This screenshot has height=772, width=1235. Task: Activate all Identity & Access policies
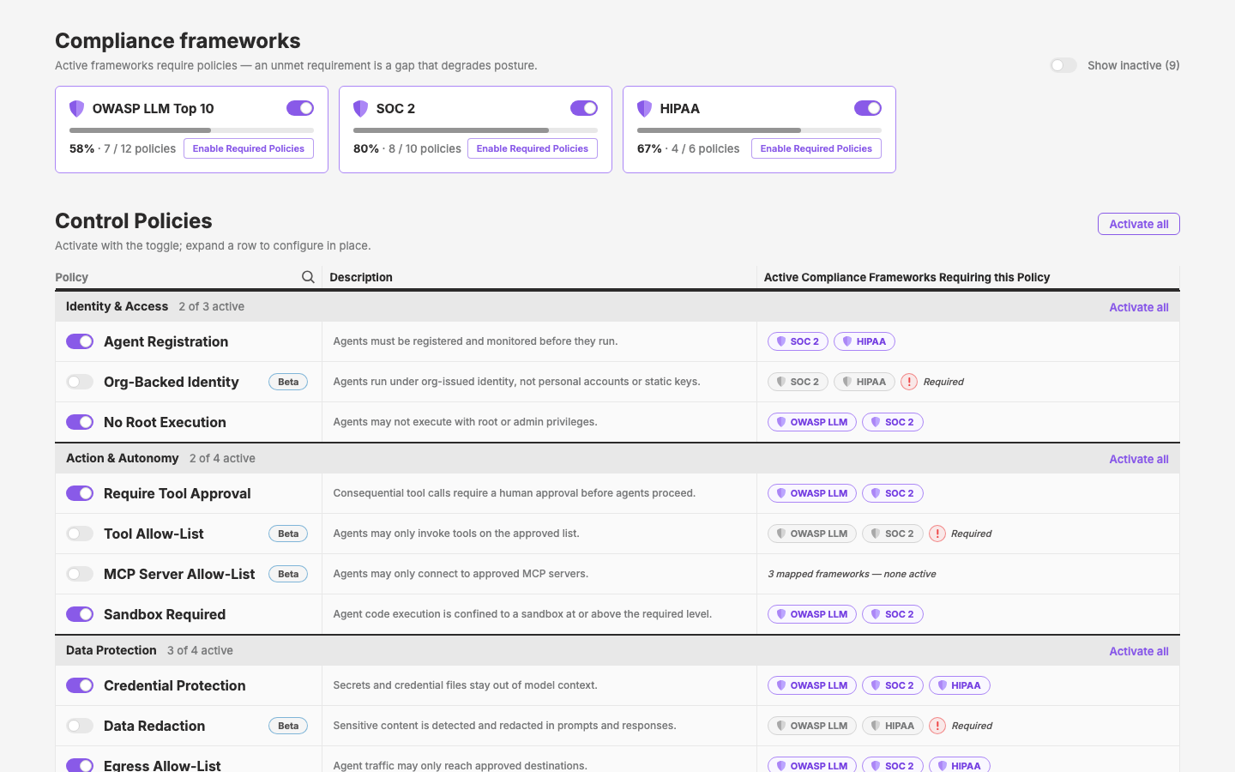[1139, 307]
